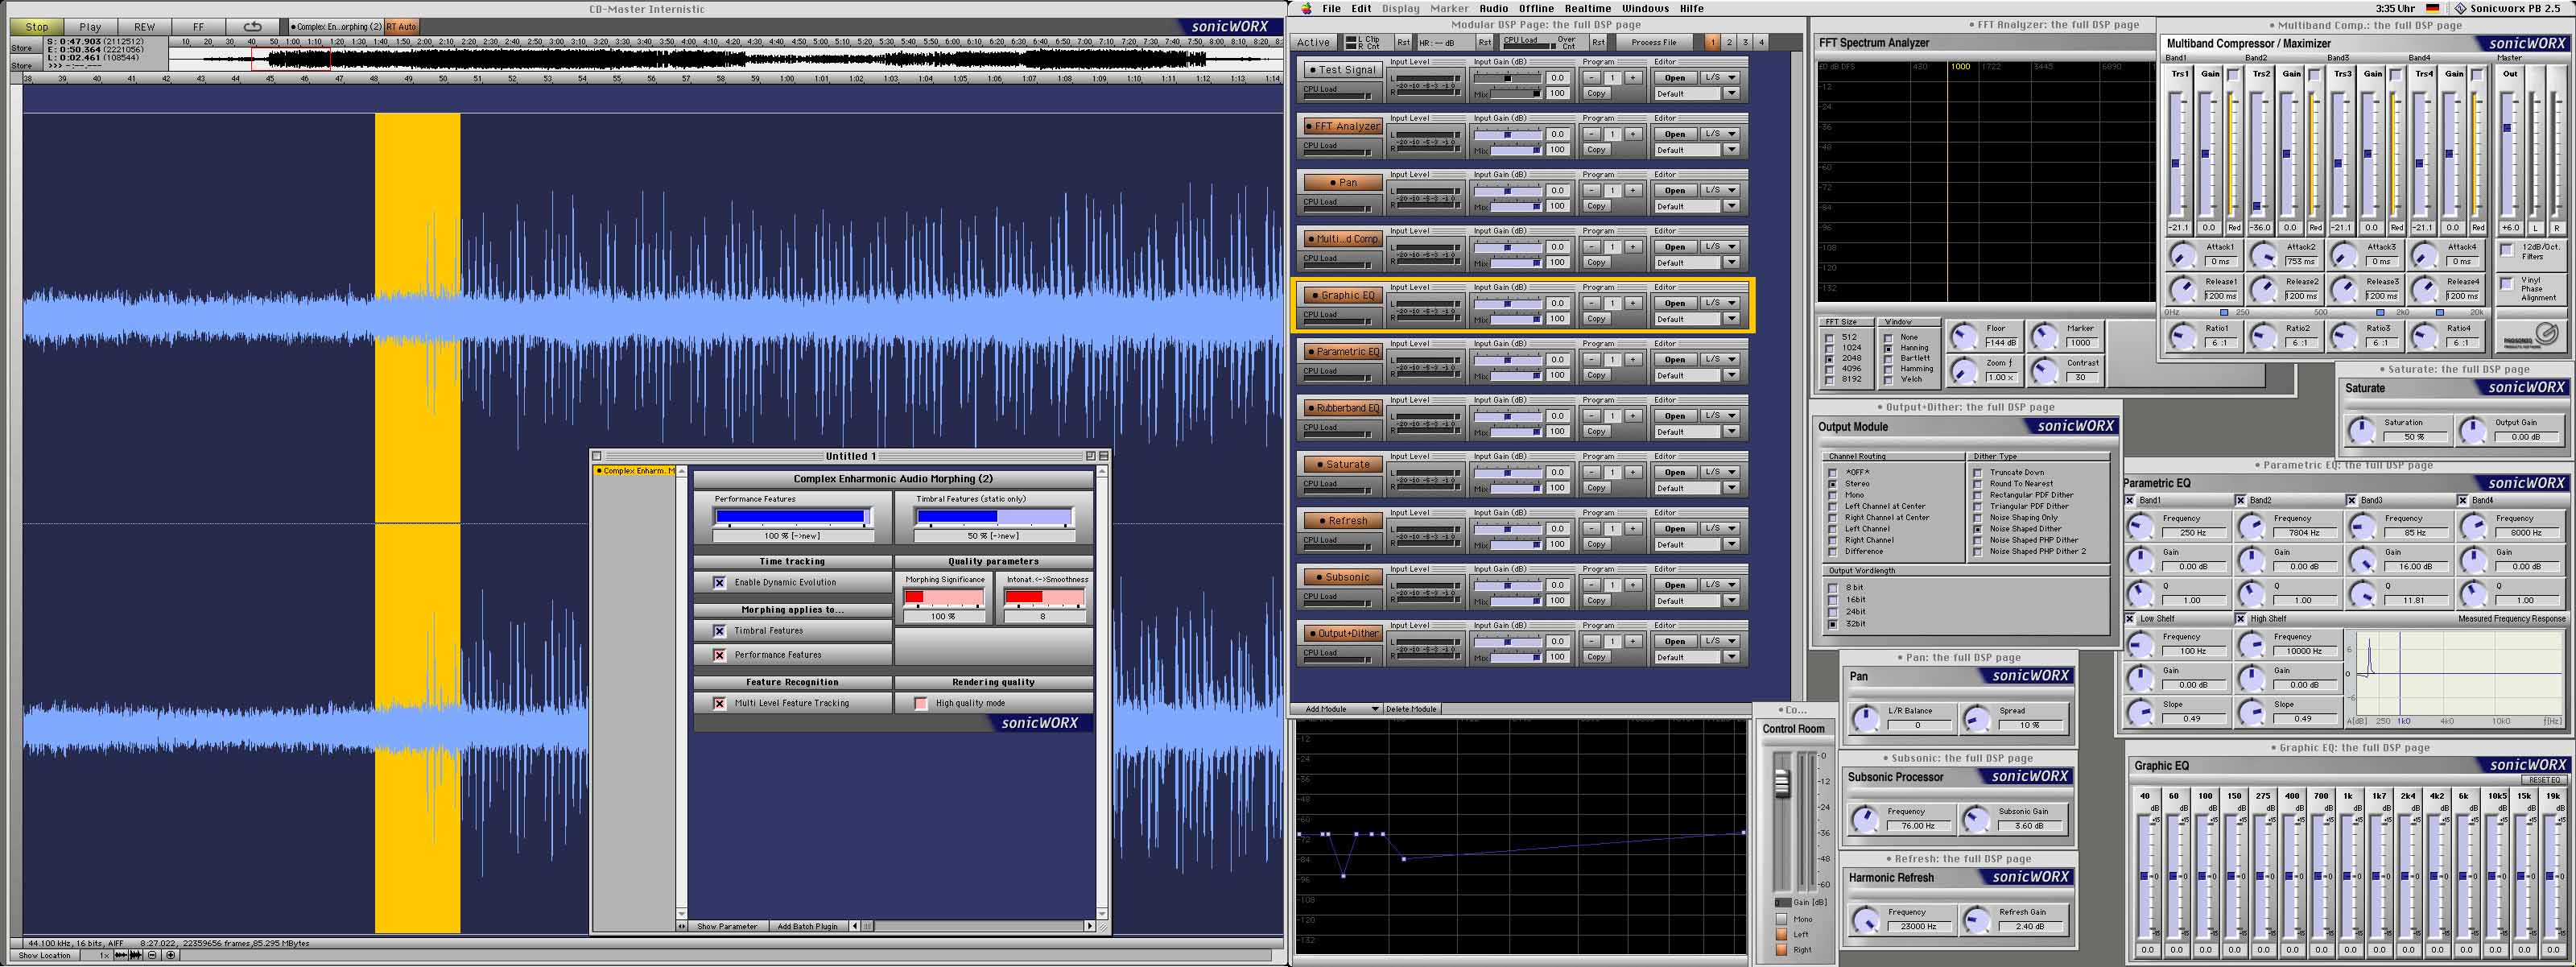Open the L/S dropdown in the Graphic EQ row
2576x967 pixels.
pos(1722,303)
